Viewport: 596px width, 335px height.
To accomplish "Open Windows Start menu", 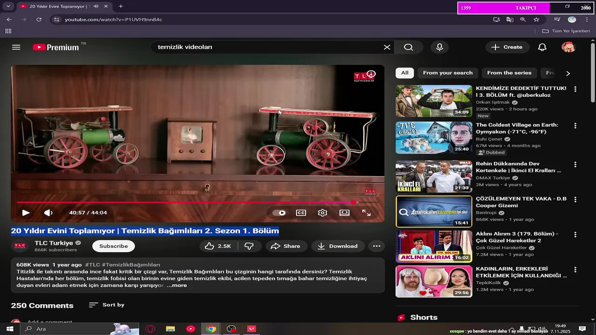I will pyautogui.click(x=9, y=329).
